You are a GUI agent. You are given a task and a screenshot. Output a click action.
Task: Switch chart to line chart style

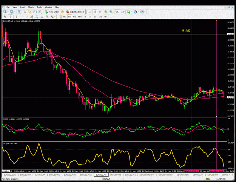click(x=100, y=12)
